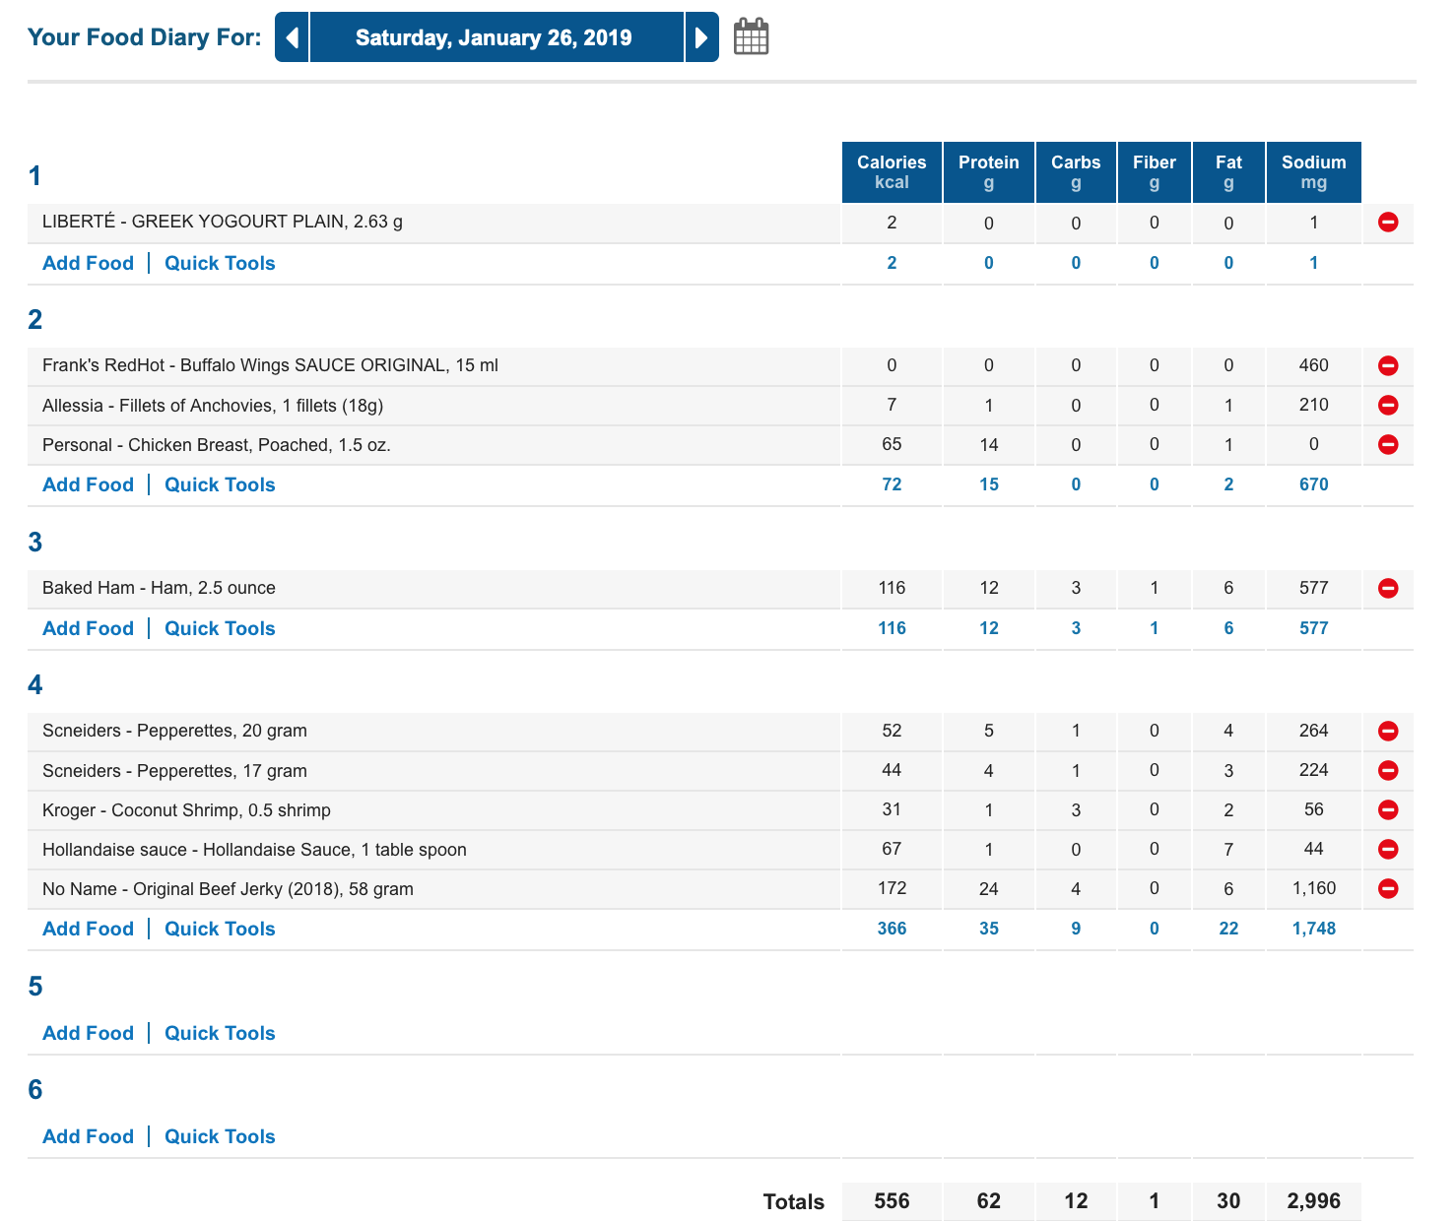Remove Kroger Coconut Shrimp entry
Image resolution: width=1456 pixels, height=1221 pixels.
coord(1388,809)
